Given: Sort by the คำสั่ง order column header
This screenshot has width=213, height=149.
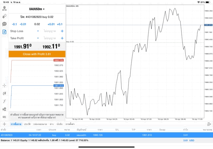Looking at the screenshot, I should pyautogui.click(x=3, y=130).
